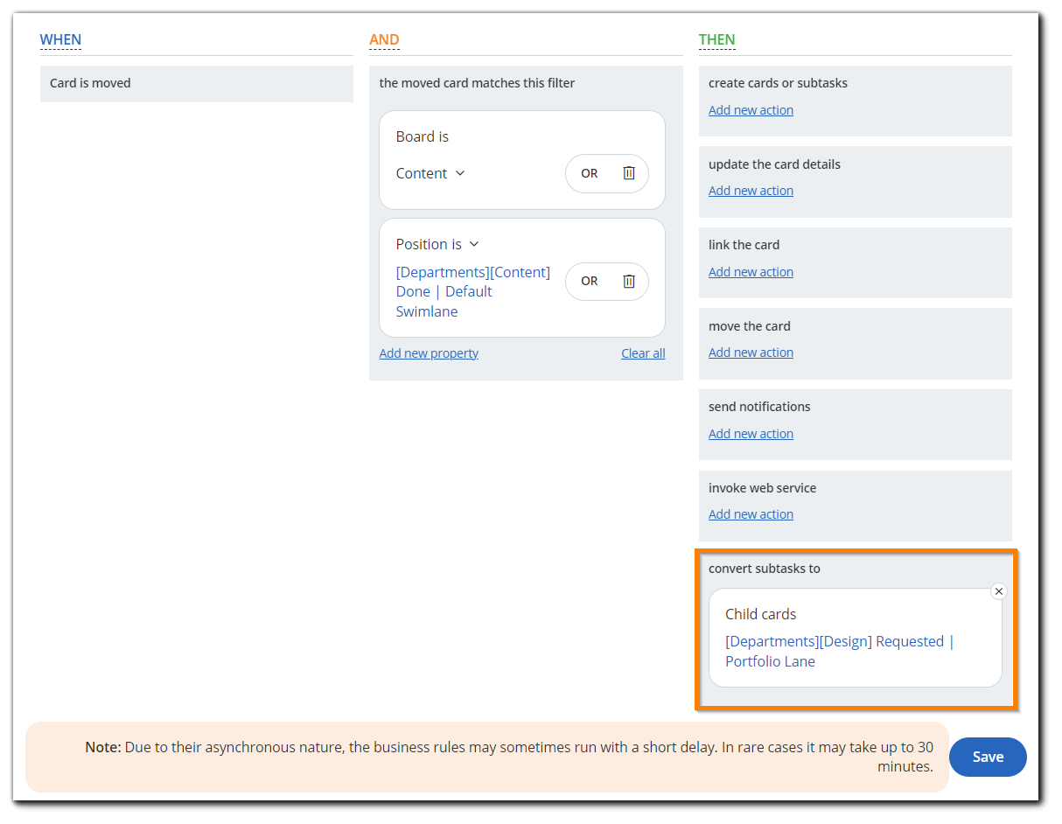Screen dimensions: 1062x824
Task: Click the convert subtasks to label
Action: click(765, 569)
